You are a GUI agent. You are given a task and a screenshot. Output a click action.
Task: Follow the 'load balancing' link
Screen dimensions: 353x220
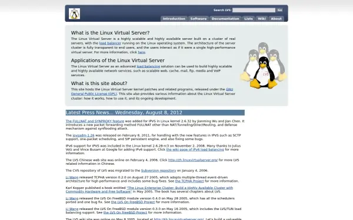(x=148, y=66)
